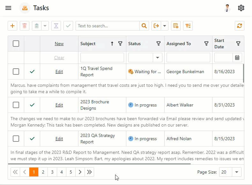
Task: Open the hamburger navigation menu
Action: point(8,8)
